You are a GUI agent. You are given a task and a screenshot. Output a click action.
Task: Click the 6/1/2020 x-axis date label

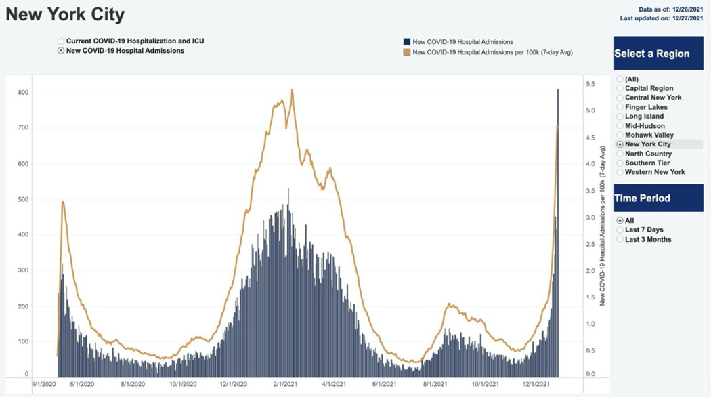pyautogui.click(x=82, y=384)
